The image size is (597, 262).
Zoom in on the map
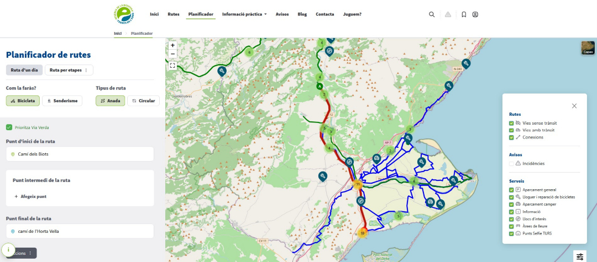click(x=173, y=45)
